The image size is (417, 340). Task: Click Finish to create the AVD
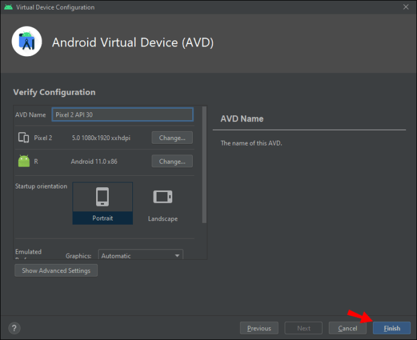[x=392, y=329]
